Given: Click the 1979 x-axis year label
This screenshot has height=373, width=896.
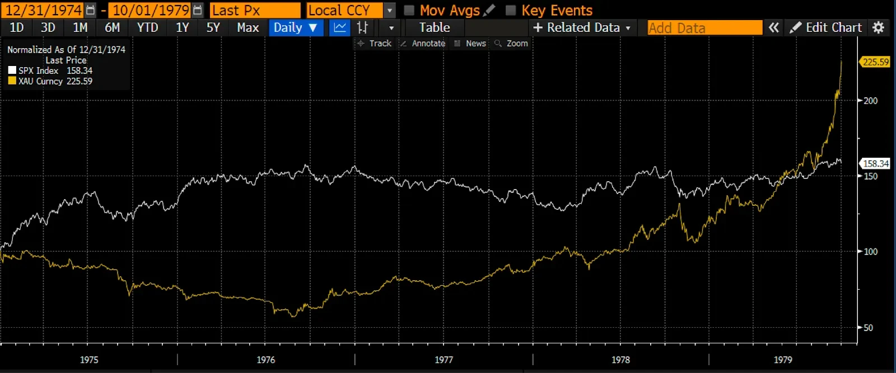Looking at the screenshot, I should (783, 360).
